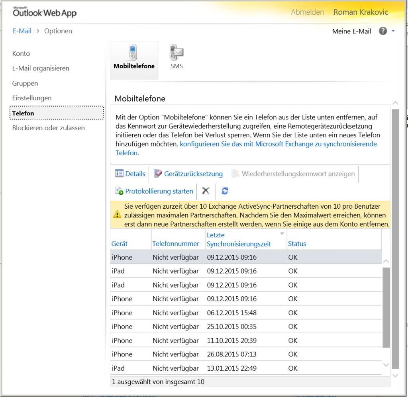Click Gerätzurücksetzung toolbar label
Screen dimensions: 408x397
pos(193,174)
